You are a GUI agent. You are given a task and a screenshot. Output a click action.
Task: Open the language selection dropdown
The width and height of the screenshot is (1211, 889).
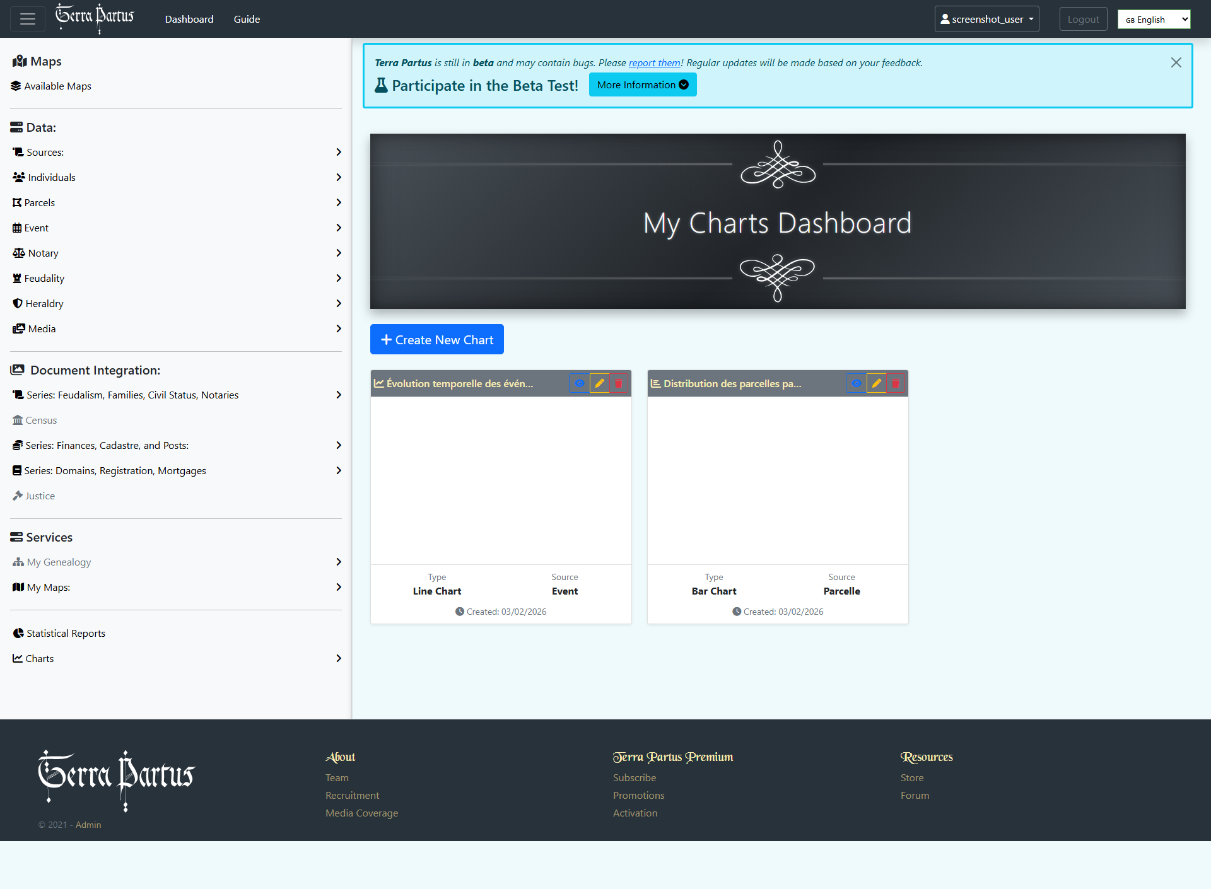(1153, 19)
